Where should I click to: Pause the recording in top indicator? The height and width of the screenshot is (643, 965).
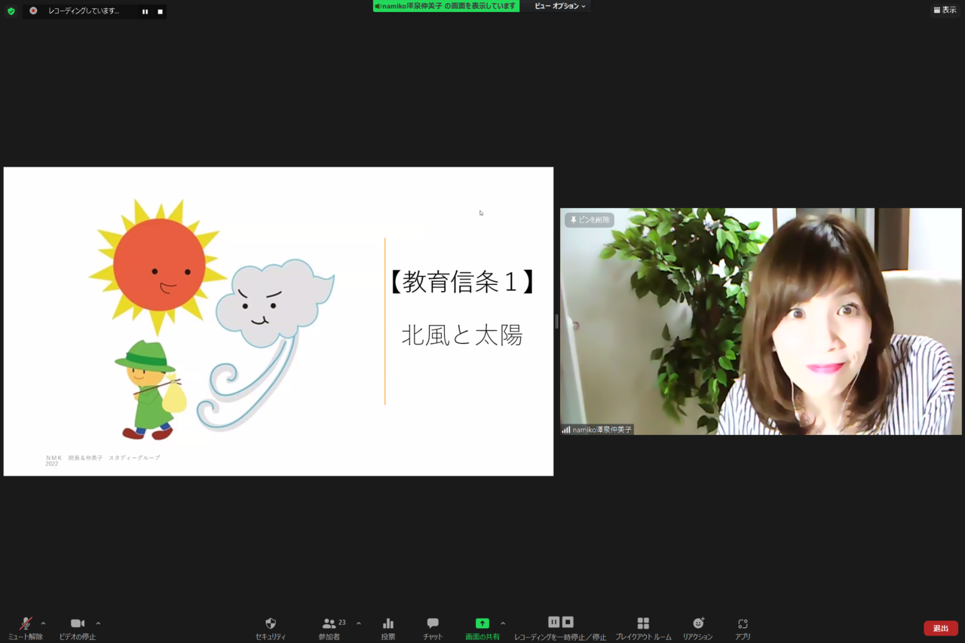(145, 11)
